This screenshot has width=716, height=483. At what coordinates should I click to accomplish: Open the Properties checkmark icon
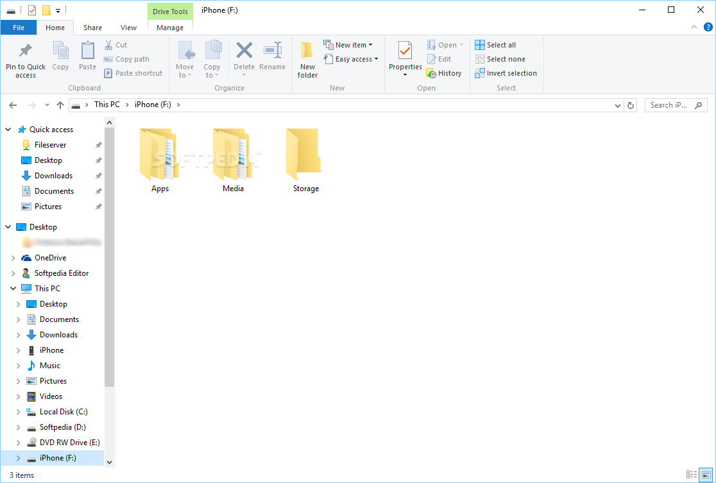click(405, 50)
